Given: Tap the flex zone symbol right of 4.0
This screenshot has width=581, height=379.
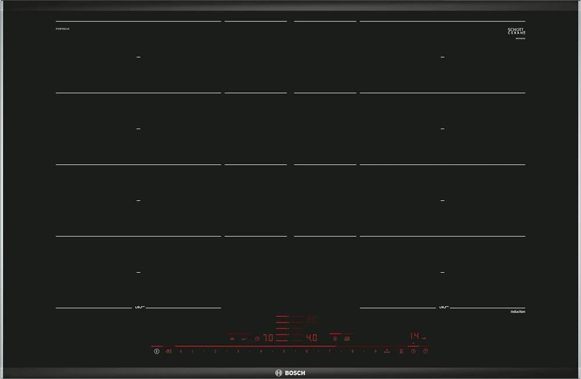Looking at the screenshot, I should coord(335,338).
